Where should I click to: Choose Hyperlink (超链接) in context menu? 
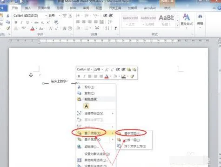(96, 147)
